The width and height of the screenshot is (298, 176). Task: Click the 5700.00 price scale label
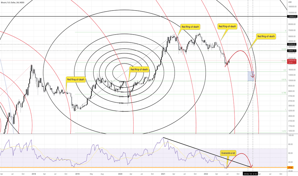coord(292,96)
